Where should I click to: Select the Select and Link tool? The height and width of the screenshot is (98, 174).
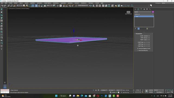tap(8, 5)
